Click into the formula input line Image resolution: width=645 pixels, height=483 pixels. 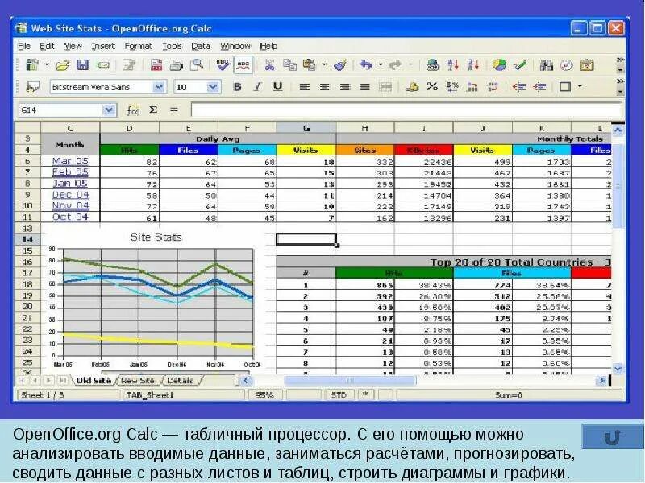tap(406, 109)
